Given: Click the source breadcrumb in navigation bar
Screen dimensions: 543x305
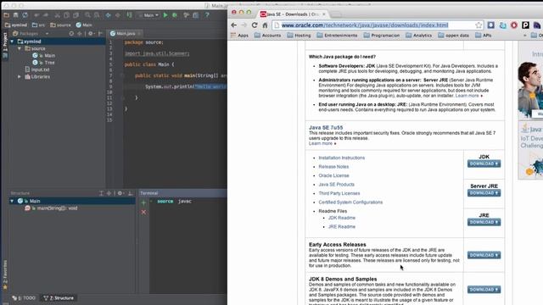Looking at the screenshot, I should 60,25.
